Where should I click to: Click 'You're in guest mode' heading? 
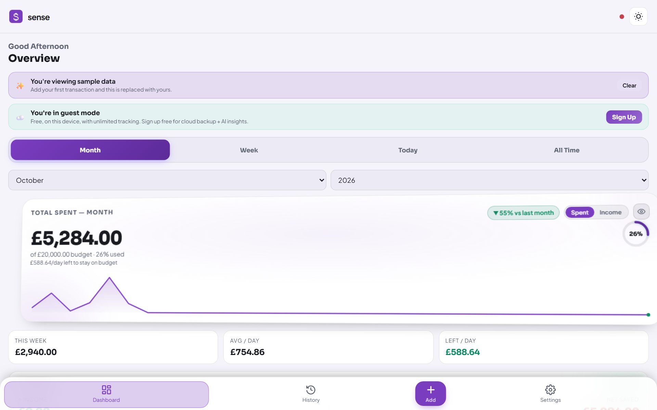(65, 113)
